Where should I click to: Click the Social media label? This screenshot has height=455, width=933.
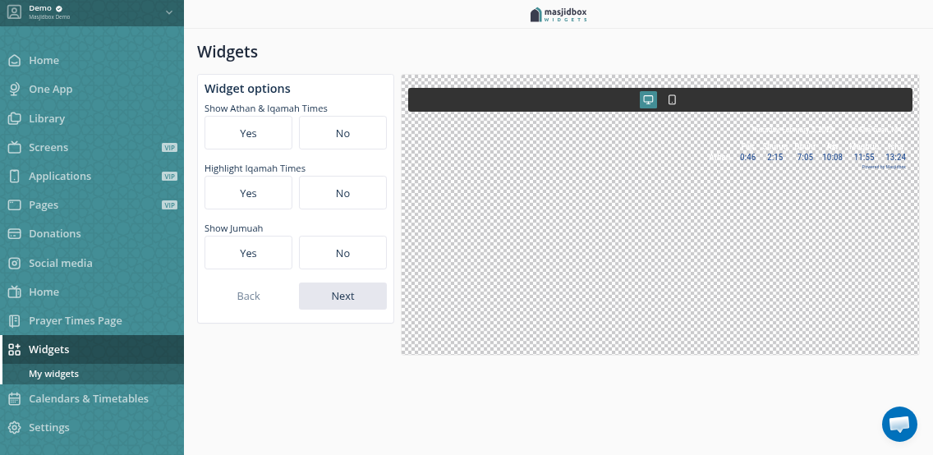(61, 263)
